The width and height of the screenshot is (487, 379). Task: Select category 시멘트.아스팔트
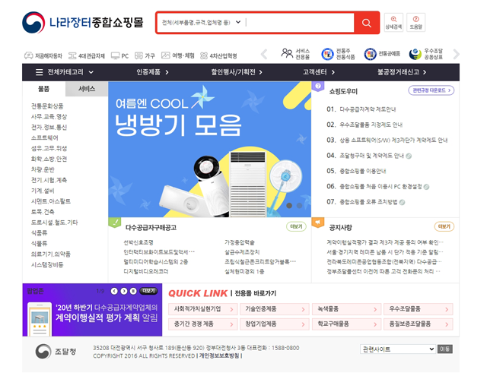point(51,201)
